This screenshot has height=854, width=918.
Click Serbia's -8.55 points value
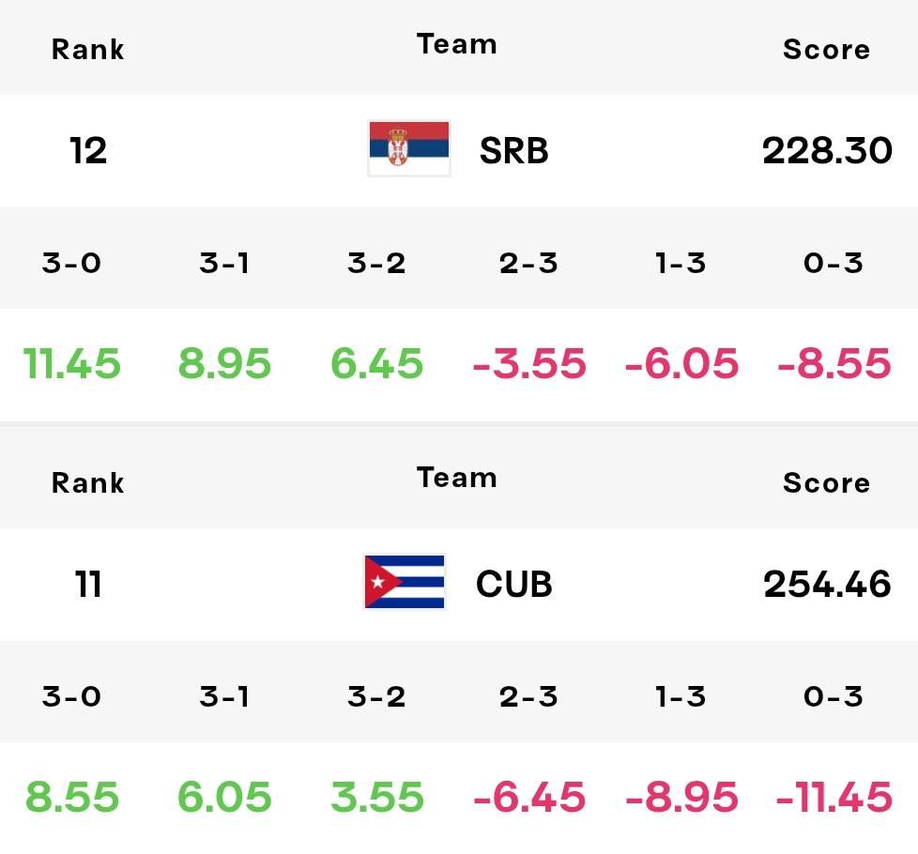[x=834, y=363]
